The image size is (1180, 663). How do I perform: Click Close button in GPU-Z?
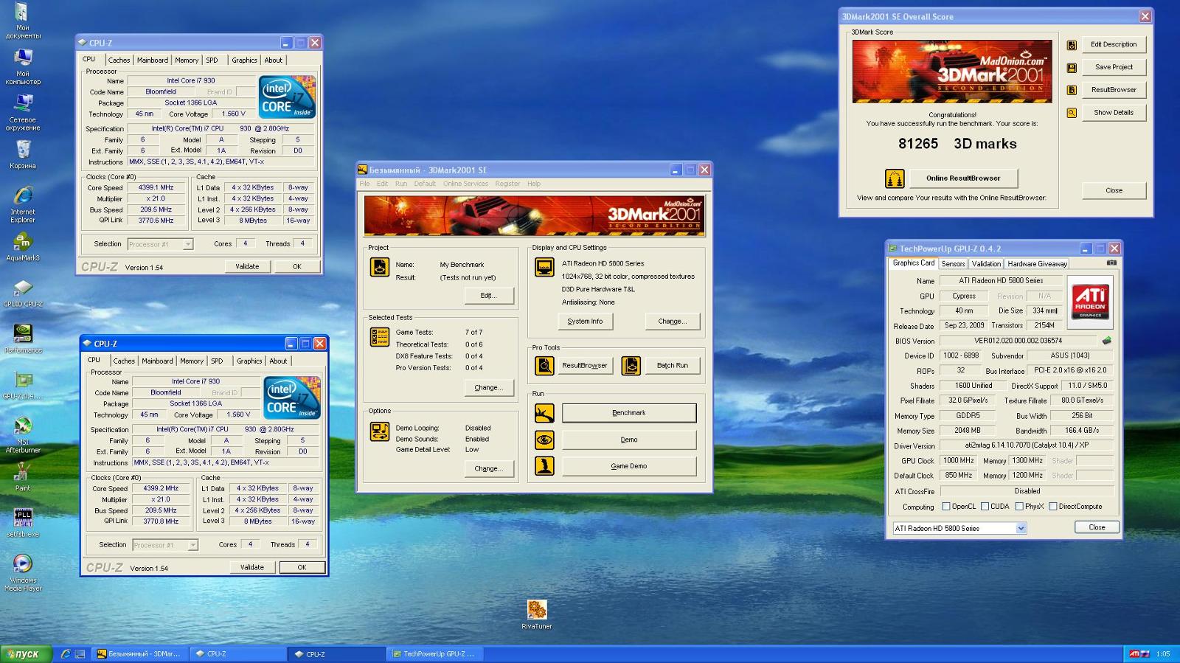click(x=1097, y=527)
